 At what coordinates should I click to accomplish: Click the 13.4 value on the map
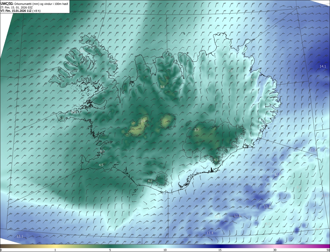pos(210,233)
